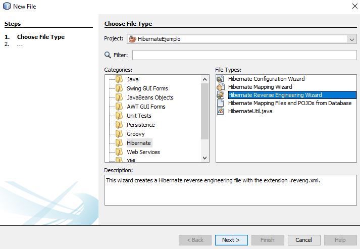Click the Swing GUI Forms folder icon

click(x=119, y=88)
